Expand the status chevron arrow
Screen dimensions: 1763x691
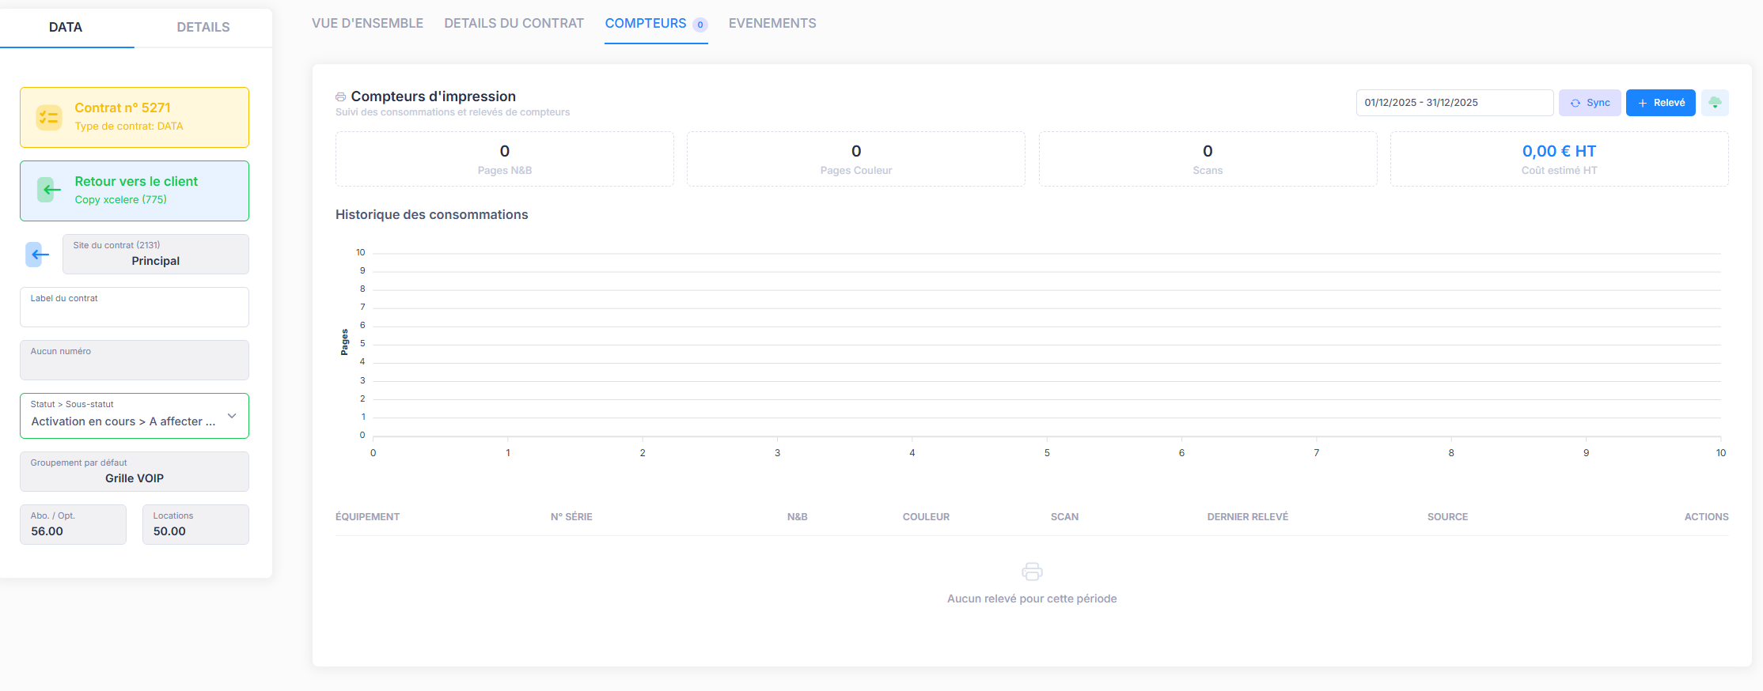232,416
